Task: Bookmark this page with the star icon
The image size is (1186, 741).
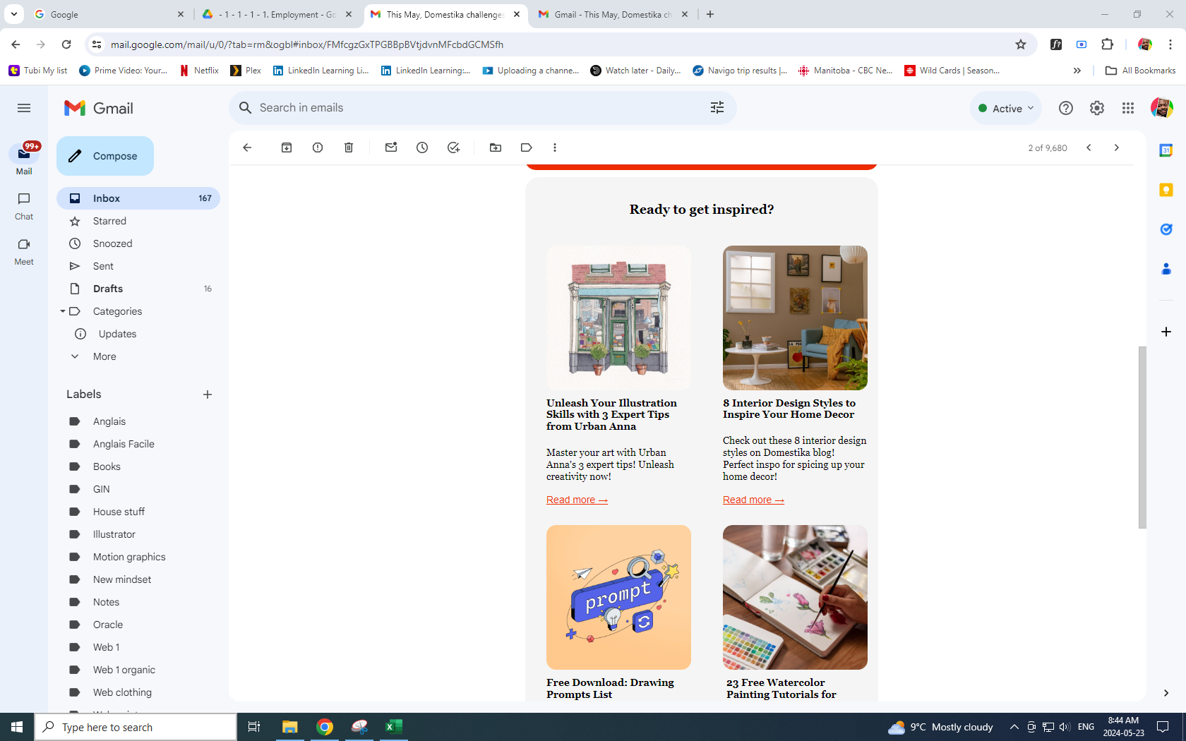Action: click(x=1021, y=44)
